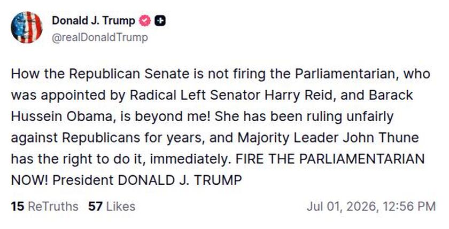View the list of 15 ReTruths

pyautogui.click(x=44, y=207)
